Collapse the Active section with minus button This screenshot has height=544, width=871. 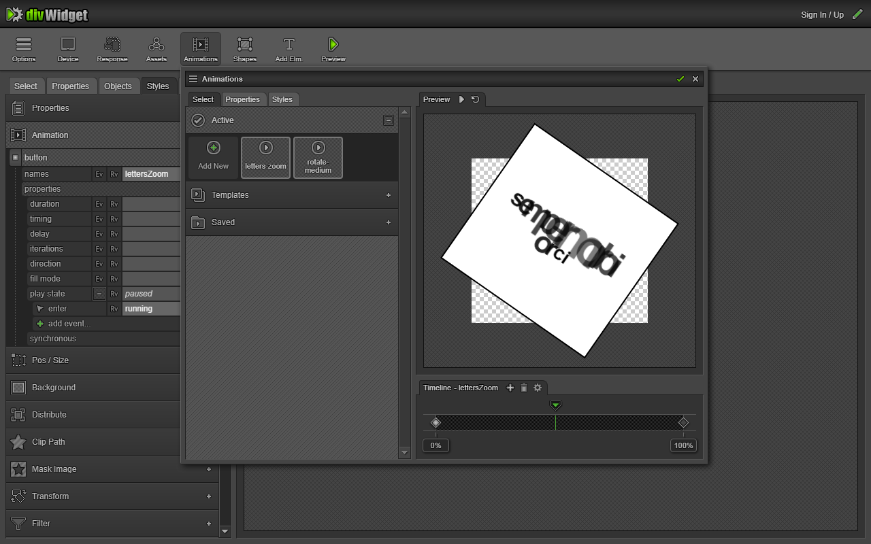(389, 120)
